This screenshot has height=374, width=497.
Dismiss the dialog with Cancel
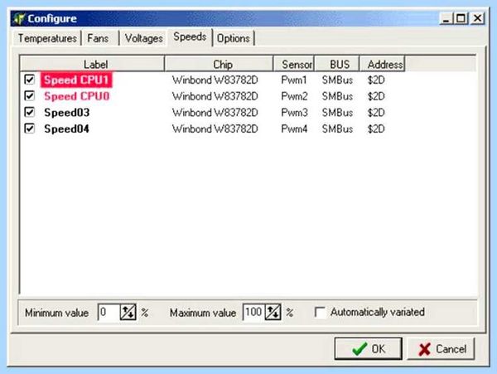pos(441,348)
